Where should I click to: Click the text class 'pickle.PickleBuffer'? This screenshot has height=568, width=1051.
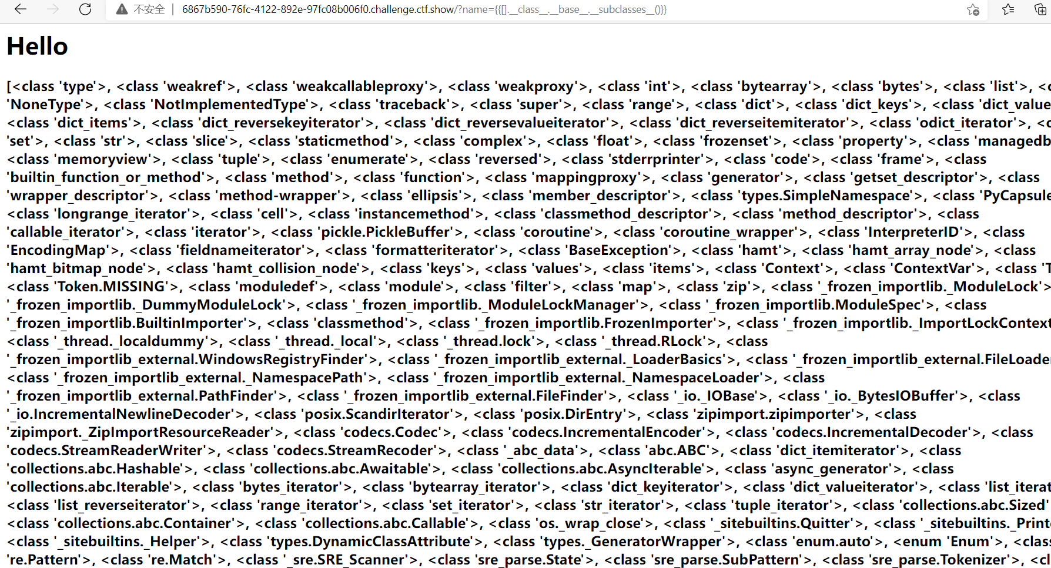click(x=371, y=232)
